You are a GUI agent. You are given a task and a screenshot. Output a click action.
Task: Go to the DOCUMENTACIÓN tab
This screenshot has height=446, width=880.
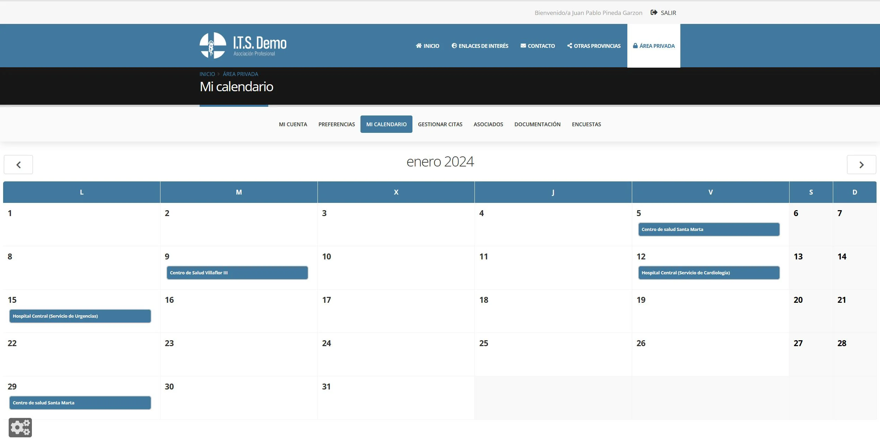pyautogui.click(x=537, y=124)
